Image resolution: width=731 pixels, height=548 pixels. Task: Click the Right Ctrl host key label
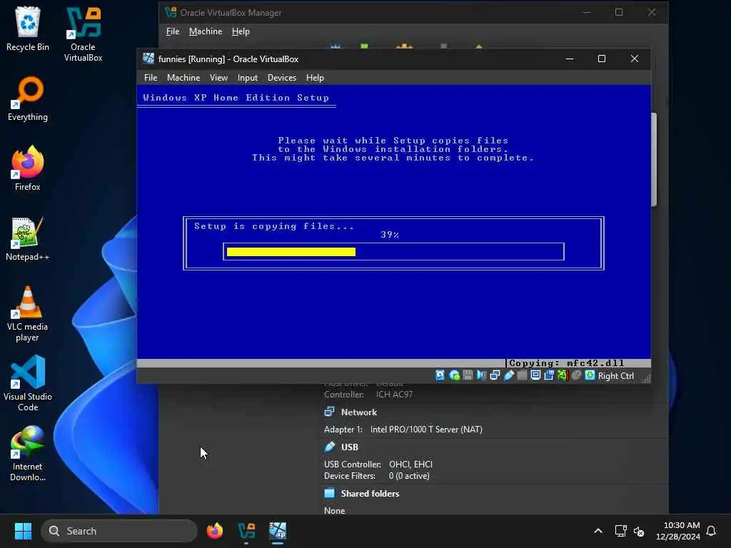click(616, 375)
